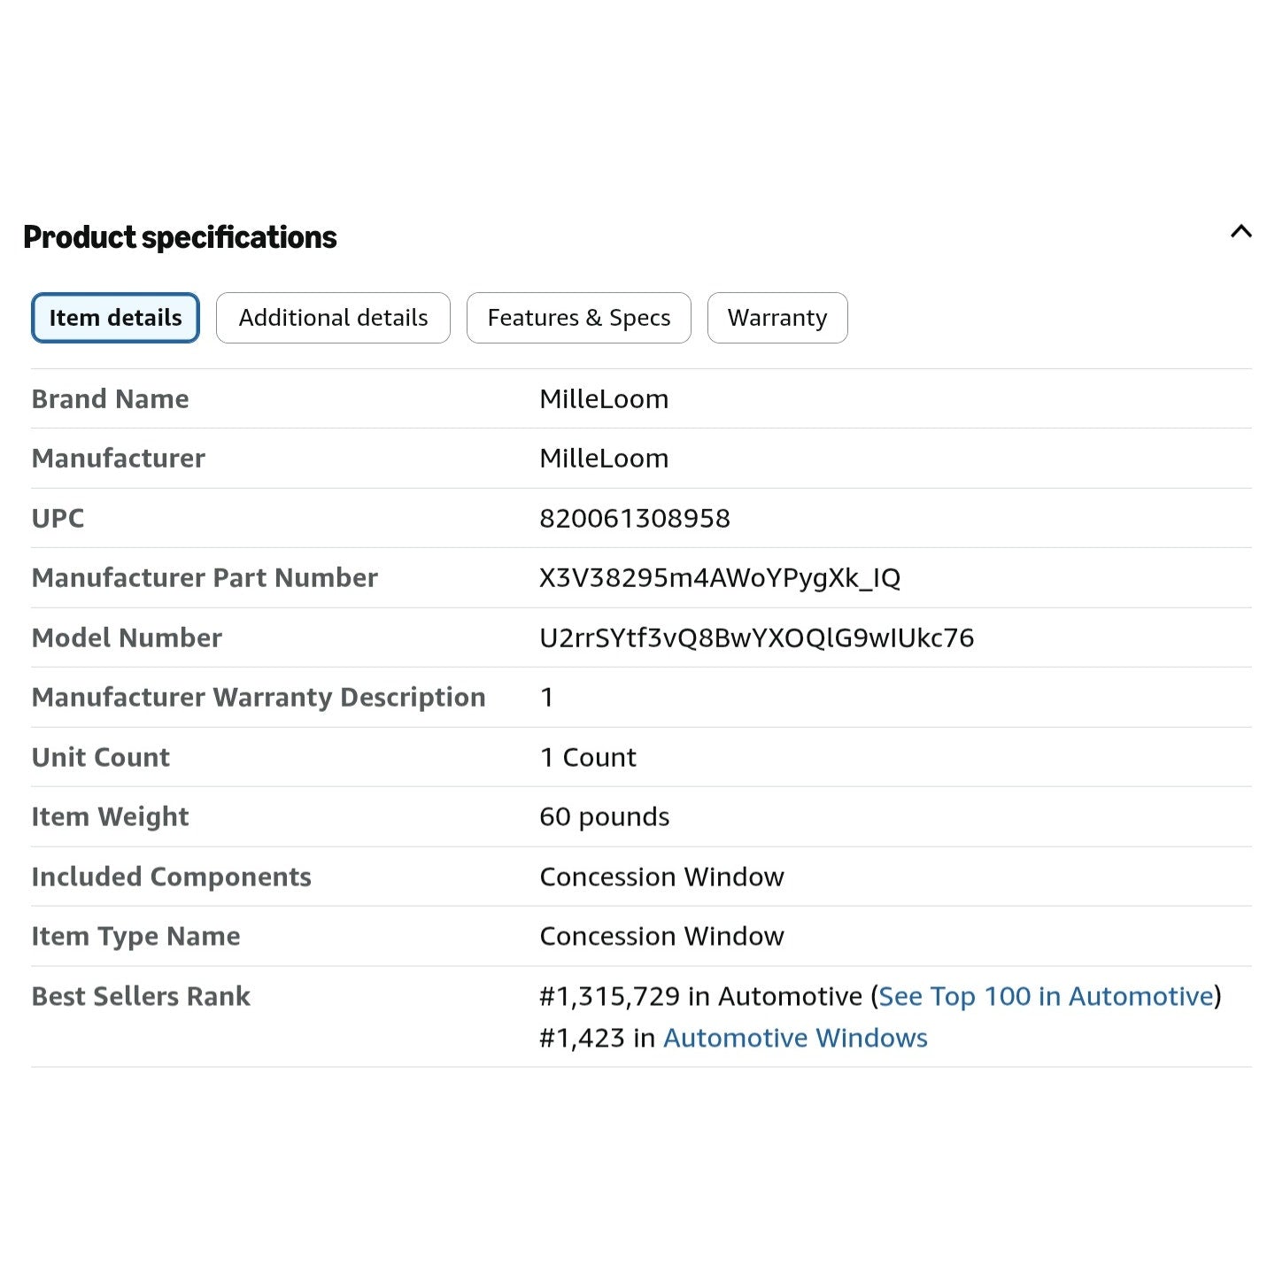Click the Model Number value text
Image resolution: width=1275 pixels, height=1275 pixels.
[x=756, y=637]
